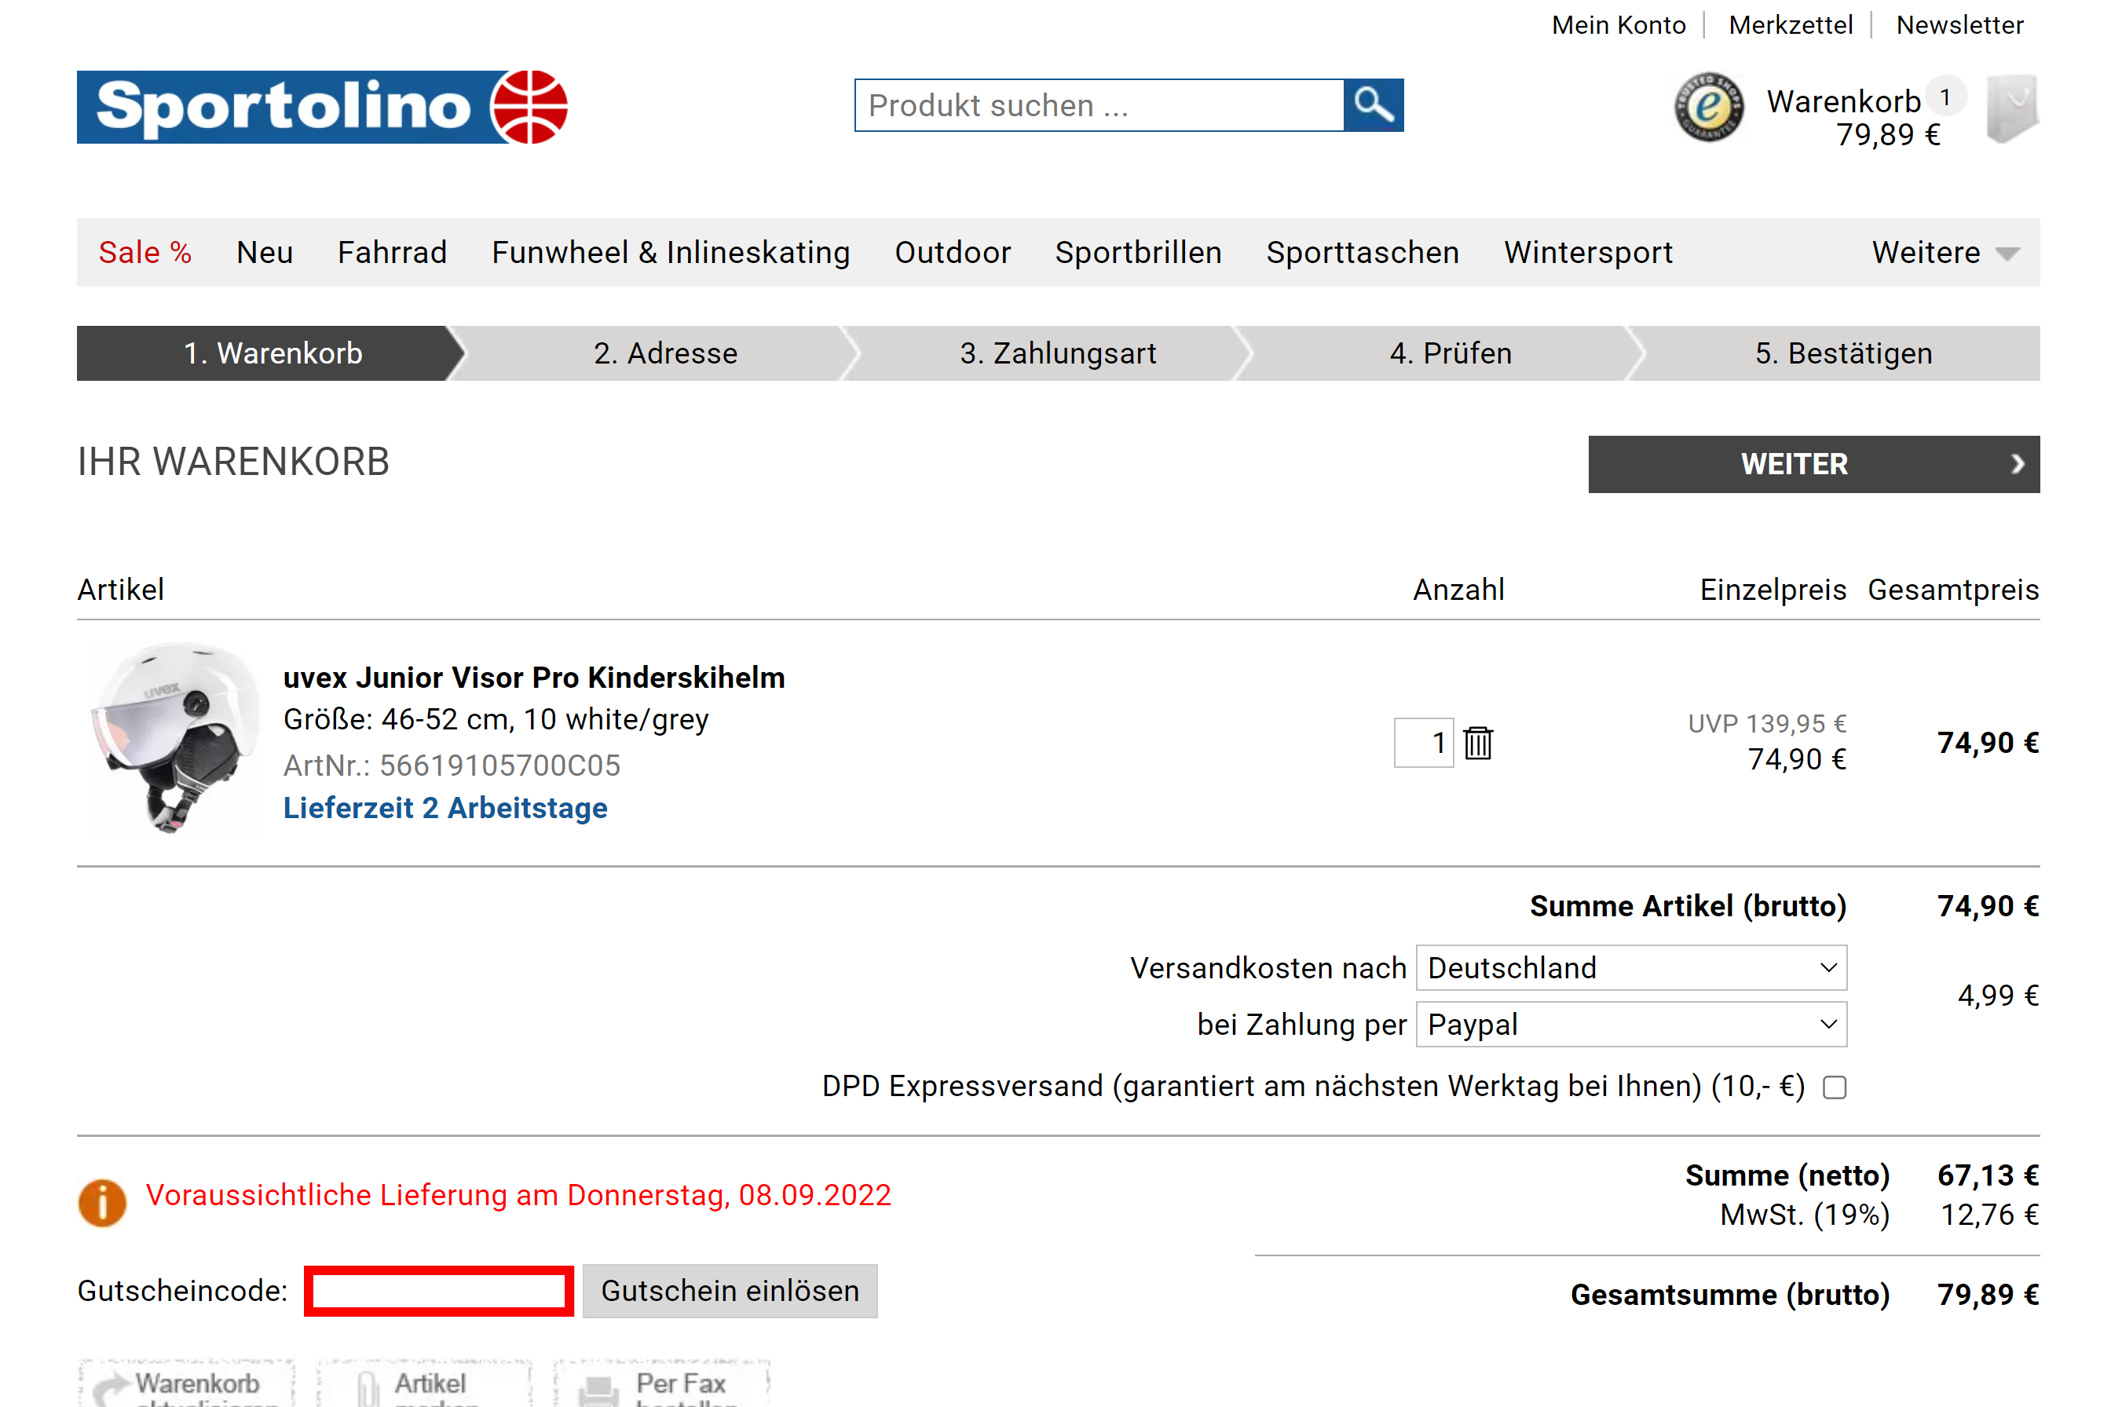Click the helmet quantity field
The height and width of the screenshot is (1407, 2122).
1423,742
